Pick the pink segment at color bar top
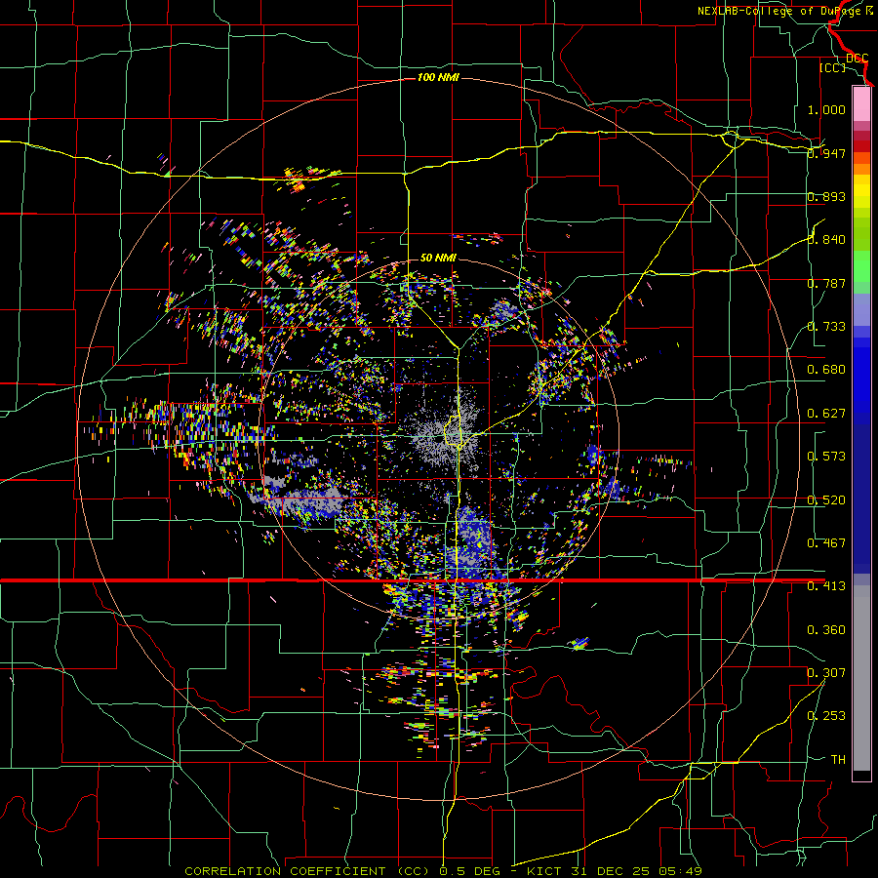 tap(861, 103)
